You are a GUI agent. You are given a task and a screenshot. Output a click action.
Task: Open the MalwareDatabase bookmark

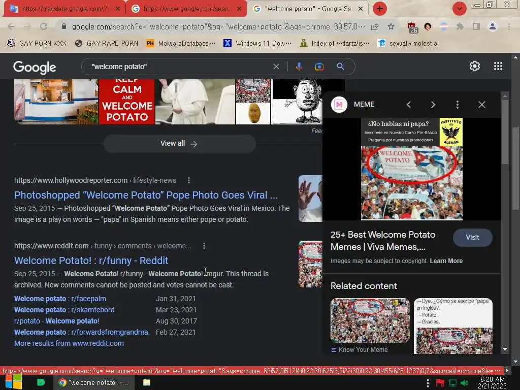pyautogui.click(x=181, y=44)
